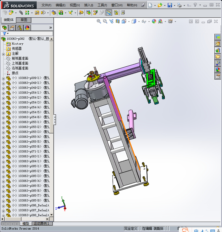Image resolution: width=222 pixels, height=232 pixels.
Task: Open the 文件(F) menu
Action: pyautogui.click(x=46, y=5)
